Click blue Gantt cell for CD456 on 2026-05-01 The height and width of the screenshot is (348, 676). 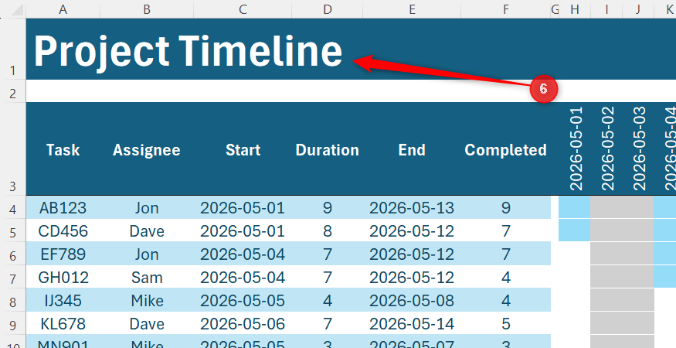[x=575, y=230]
